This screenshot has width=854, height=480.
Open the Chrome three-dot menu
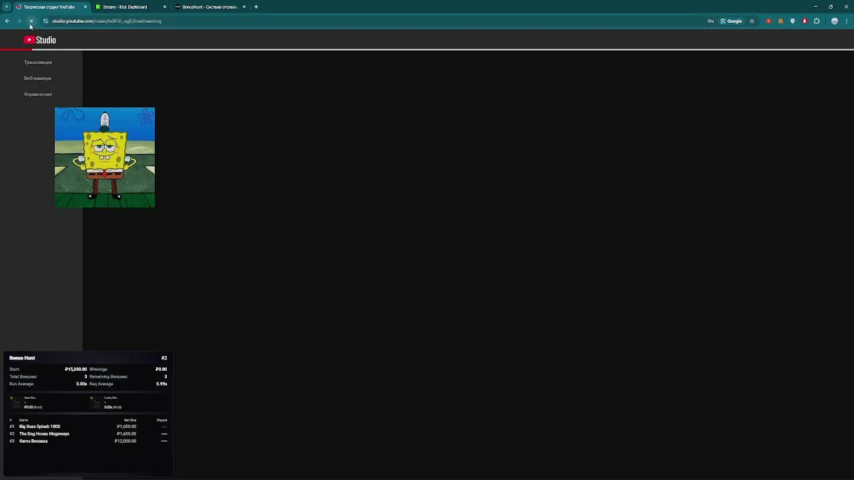point(847,21)
